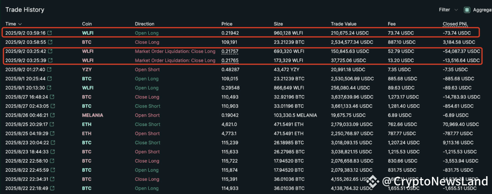
Task: Click trade value 3,637,639.96 USDC
Action: [x=352, y=97]
